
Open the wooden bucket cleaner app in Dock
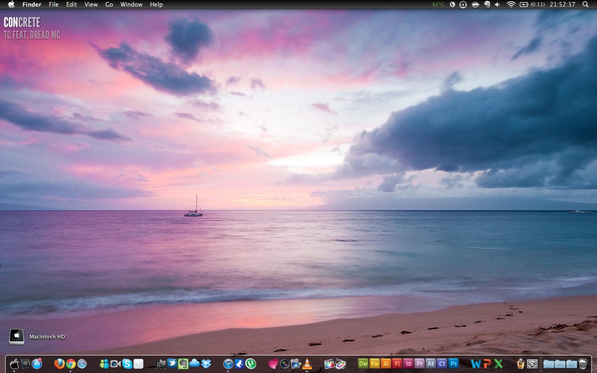click(521, 364)
